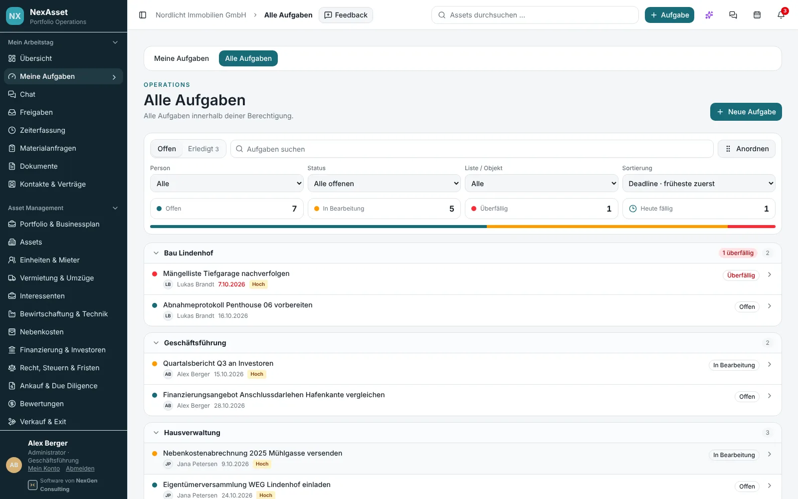Viewport: 798px width, 499px height.
Task: Open Kontakte & Verträge in sidebar
Action: point(63,184)
